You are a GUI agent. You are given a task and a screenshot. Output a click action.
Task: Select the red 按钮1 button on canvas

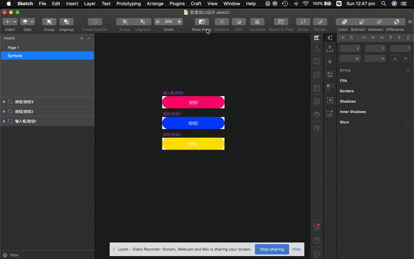[x=193, y=102]
